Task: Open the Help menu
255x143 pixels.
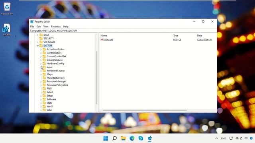Action: tap(66, 27)
